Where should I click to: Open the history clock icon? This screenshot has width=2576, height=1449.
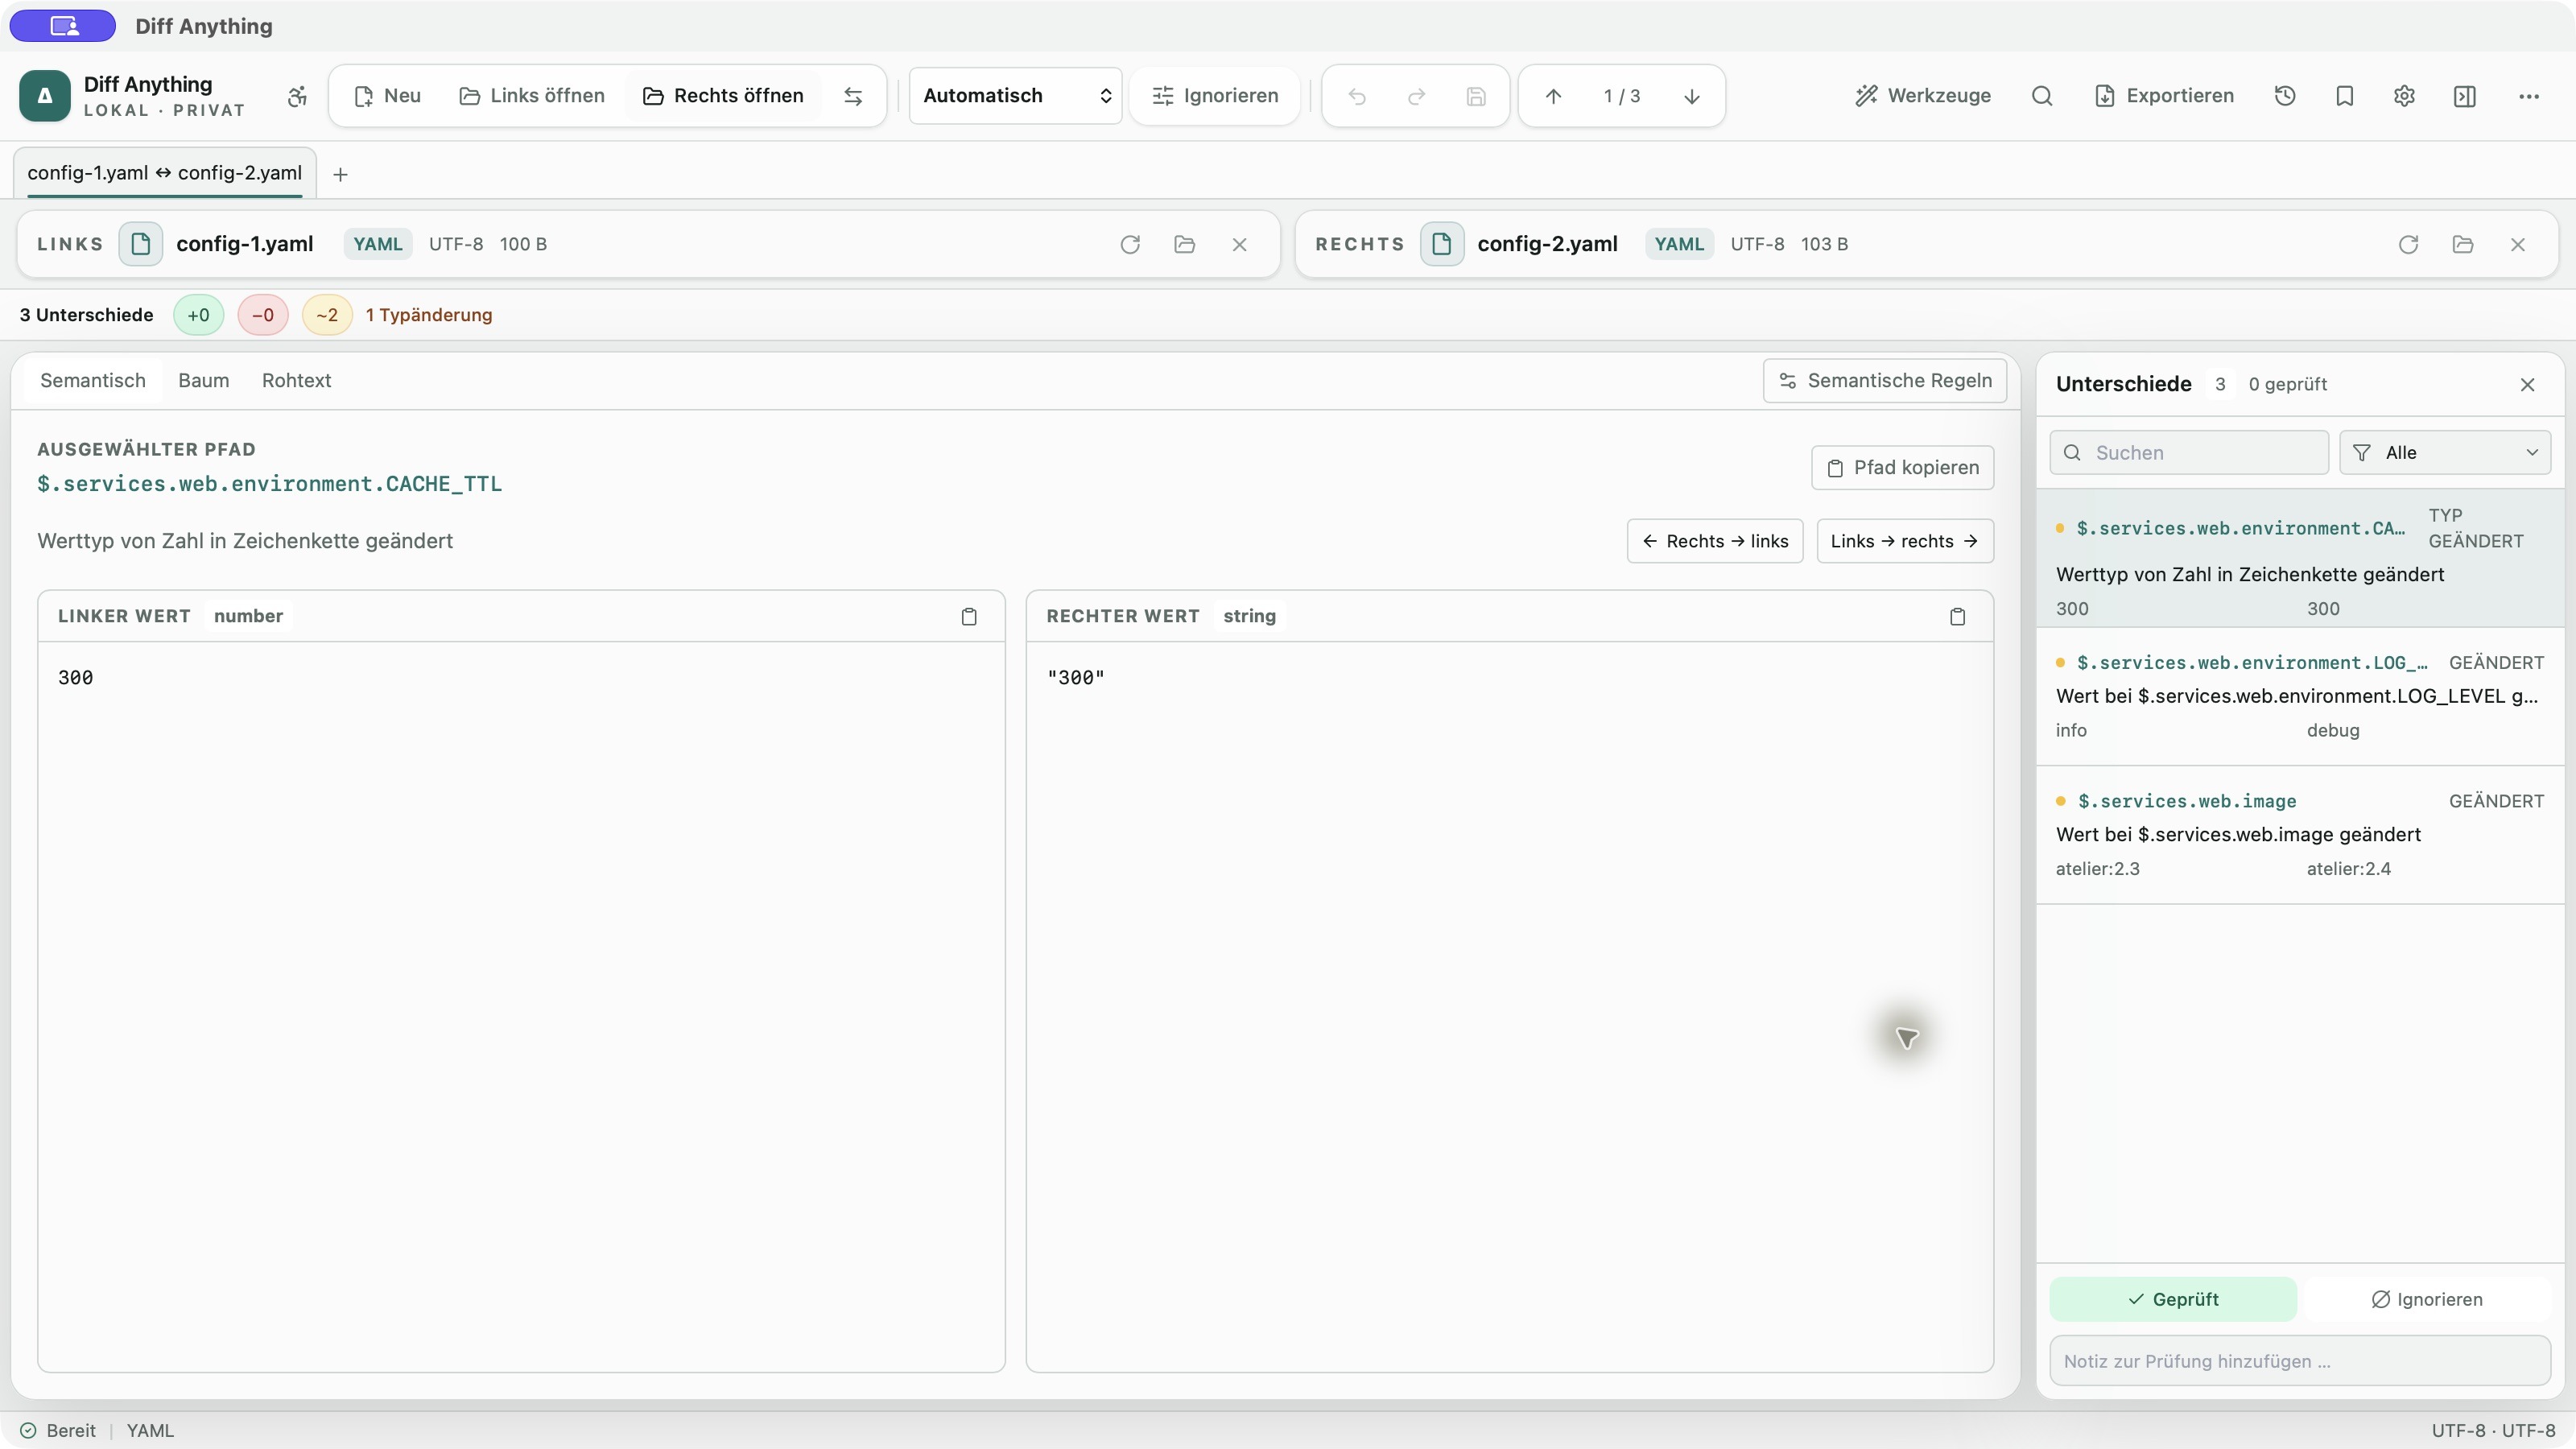click(x=2285, y=96)
